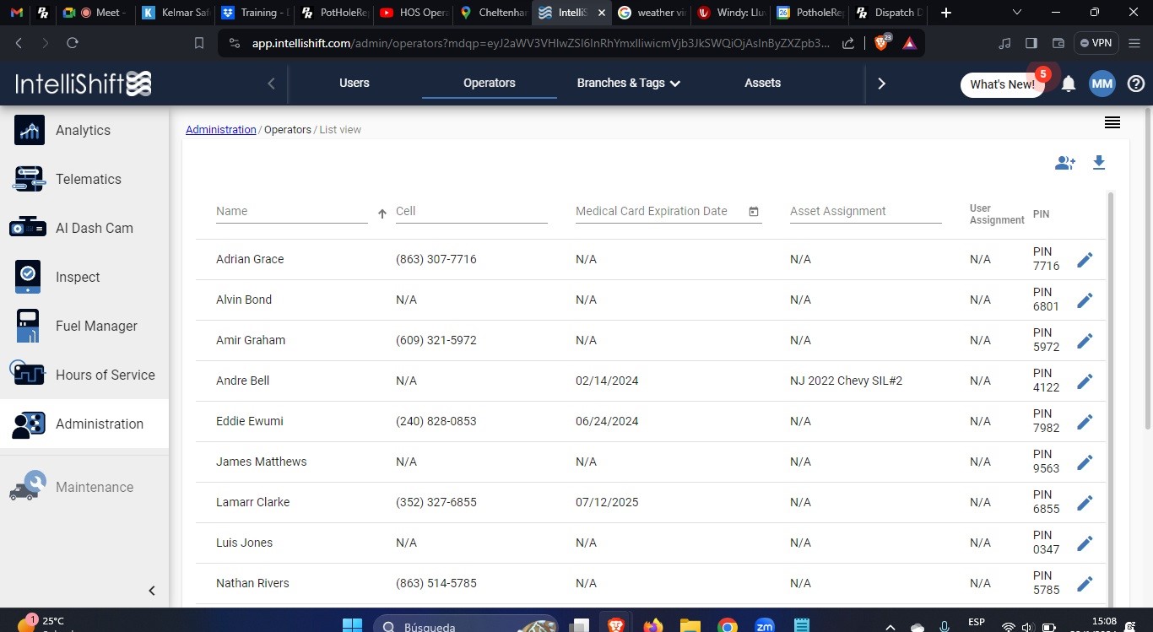
Task: Download the operators list
Action: [1099, 163]
